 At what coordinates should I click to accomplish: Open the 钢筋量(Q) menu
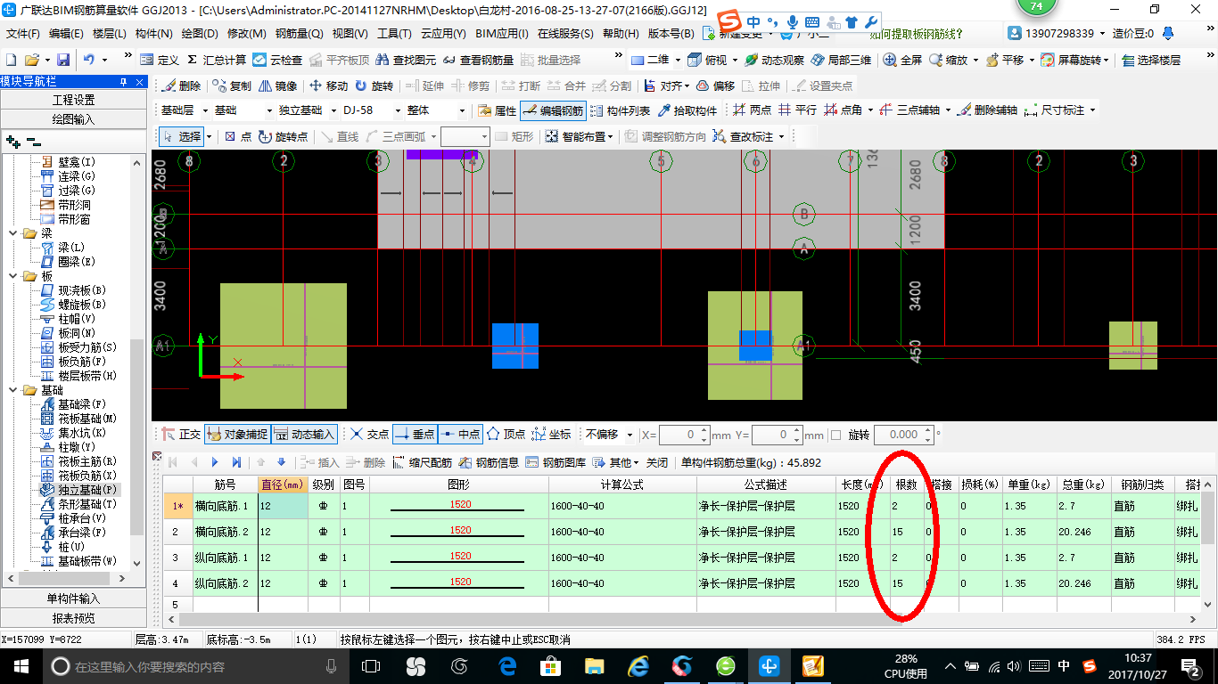point(299,34)
